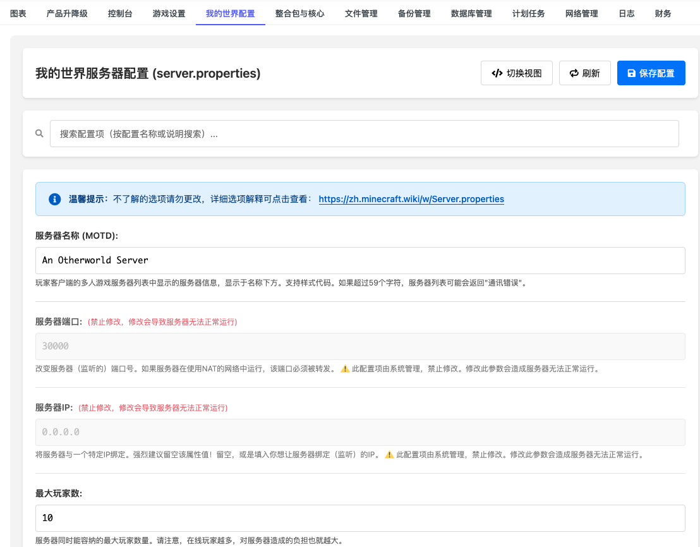Select the 游戏设置 tab
The height and width of the screenshot is (547, 700).
point(169,13)
